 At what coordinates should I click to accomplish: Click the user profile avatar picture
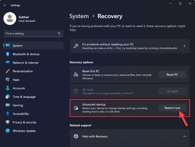[x=10, y=19]
